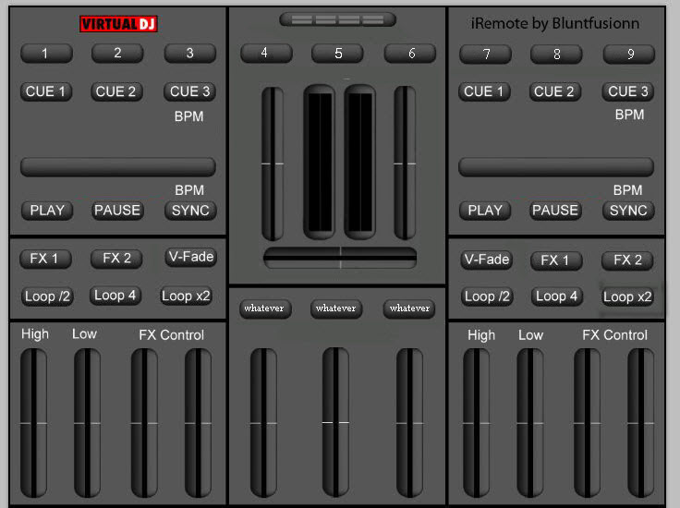Trigger CUE 1 on the left deck
Screen dimensions: 680x508
46,91
